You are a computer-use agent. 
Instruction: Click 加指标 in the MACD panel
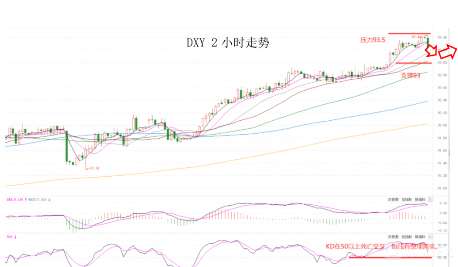click(407, 199)
